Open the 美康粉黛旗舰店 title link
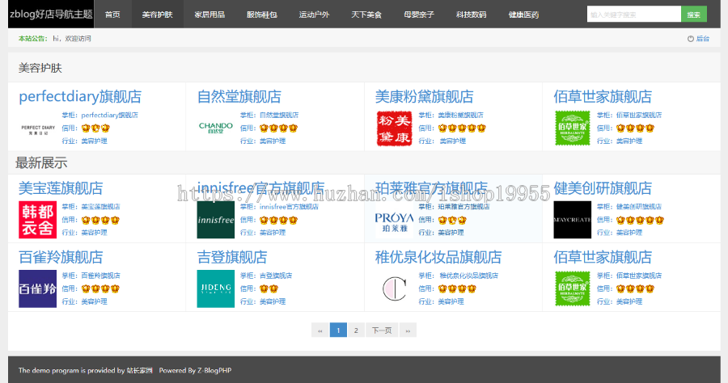728x383 pixels. tap(425, 96)
